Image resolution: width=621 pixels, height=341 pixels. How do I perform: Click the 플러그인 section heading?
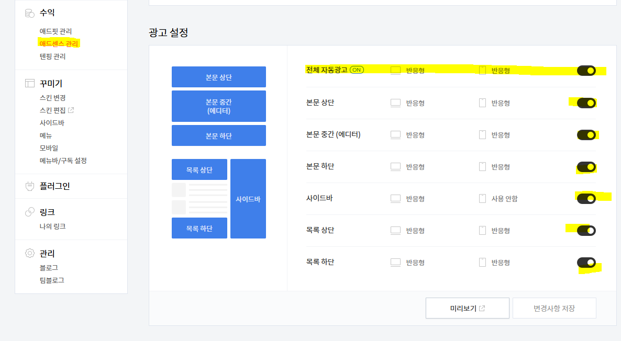[x=54, y=186]
